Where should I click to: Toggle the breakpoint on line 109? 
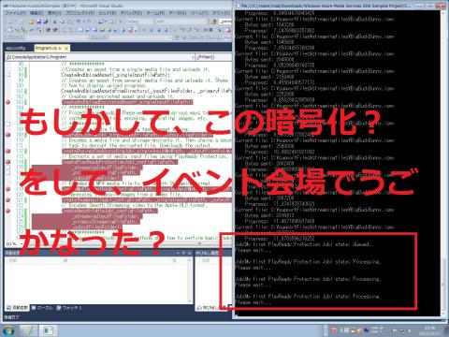(7, 135)
